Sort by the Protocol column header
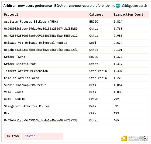 (x=11, y=15)
